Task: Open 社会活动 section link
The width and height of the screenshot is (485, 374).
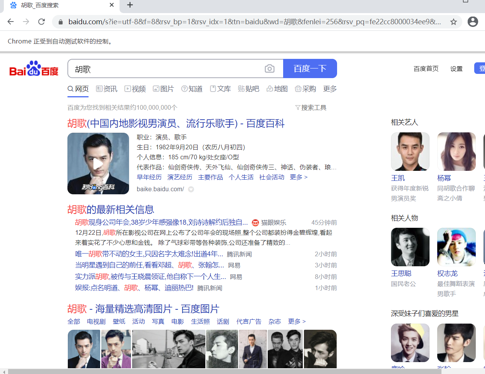Action: [x=272, y=177]
